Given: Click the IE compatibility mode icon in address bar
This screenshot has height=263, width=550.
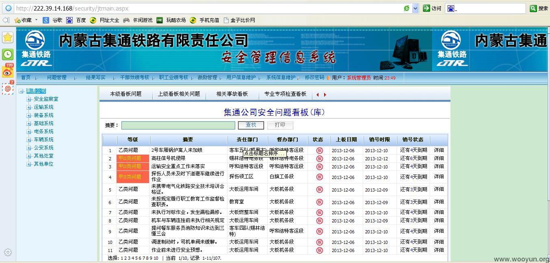Looking at the screenshot, I should point(407,8).
